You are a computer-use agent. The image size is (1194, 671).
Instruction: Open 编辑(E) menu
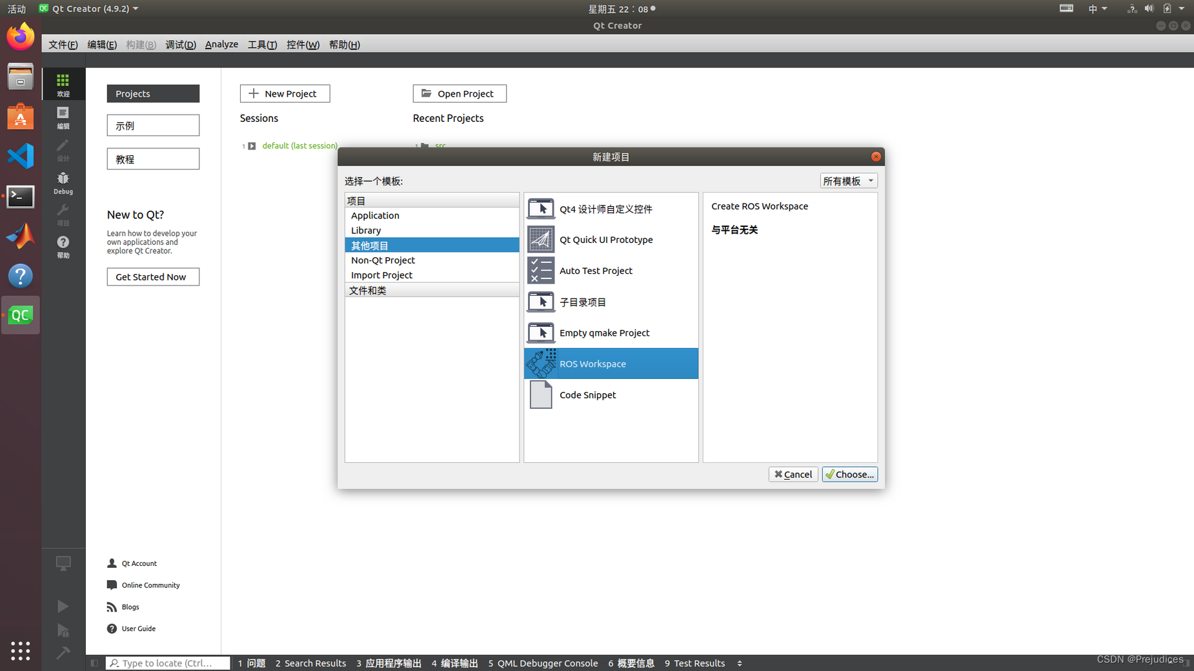coord(102,44)
